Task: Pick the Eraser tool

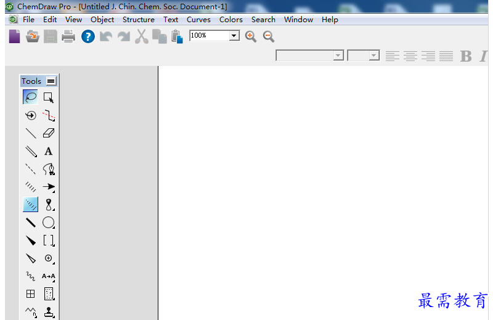Action: tap(49, 133)
